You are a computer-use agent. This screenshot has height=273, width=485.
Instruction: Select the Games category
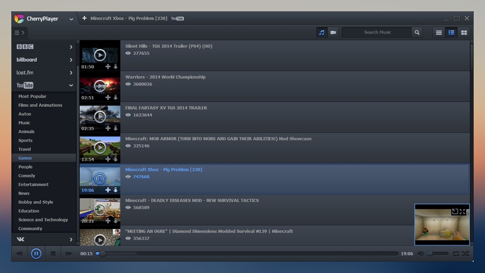coord(44,158)
